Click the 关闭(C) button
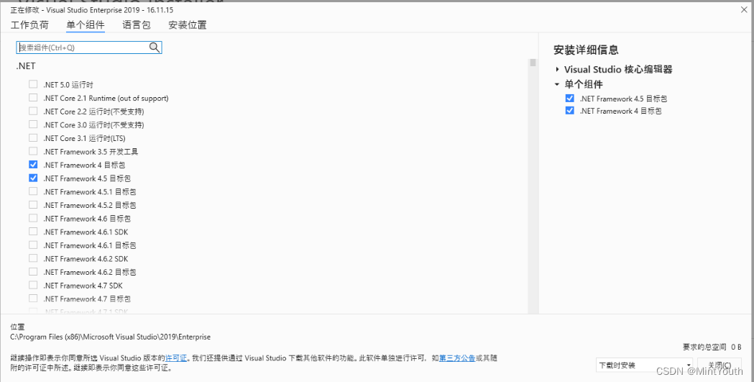Viewport: 754px width, 382px height. pyautogui.click(x=719, y=365)
